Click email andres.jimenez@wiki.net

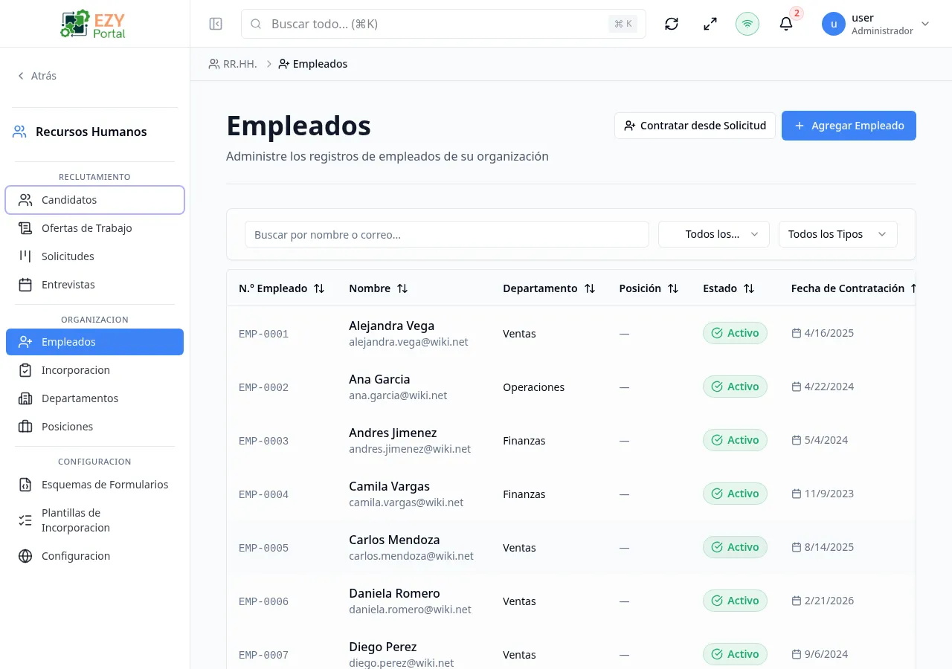point(410,449)
